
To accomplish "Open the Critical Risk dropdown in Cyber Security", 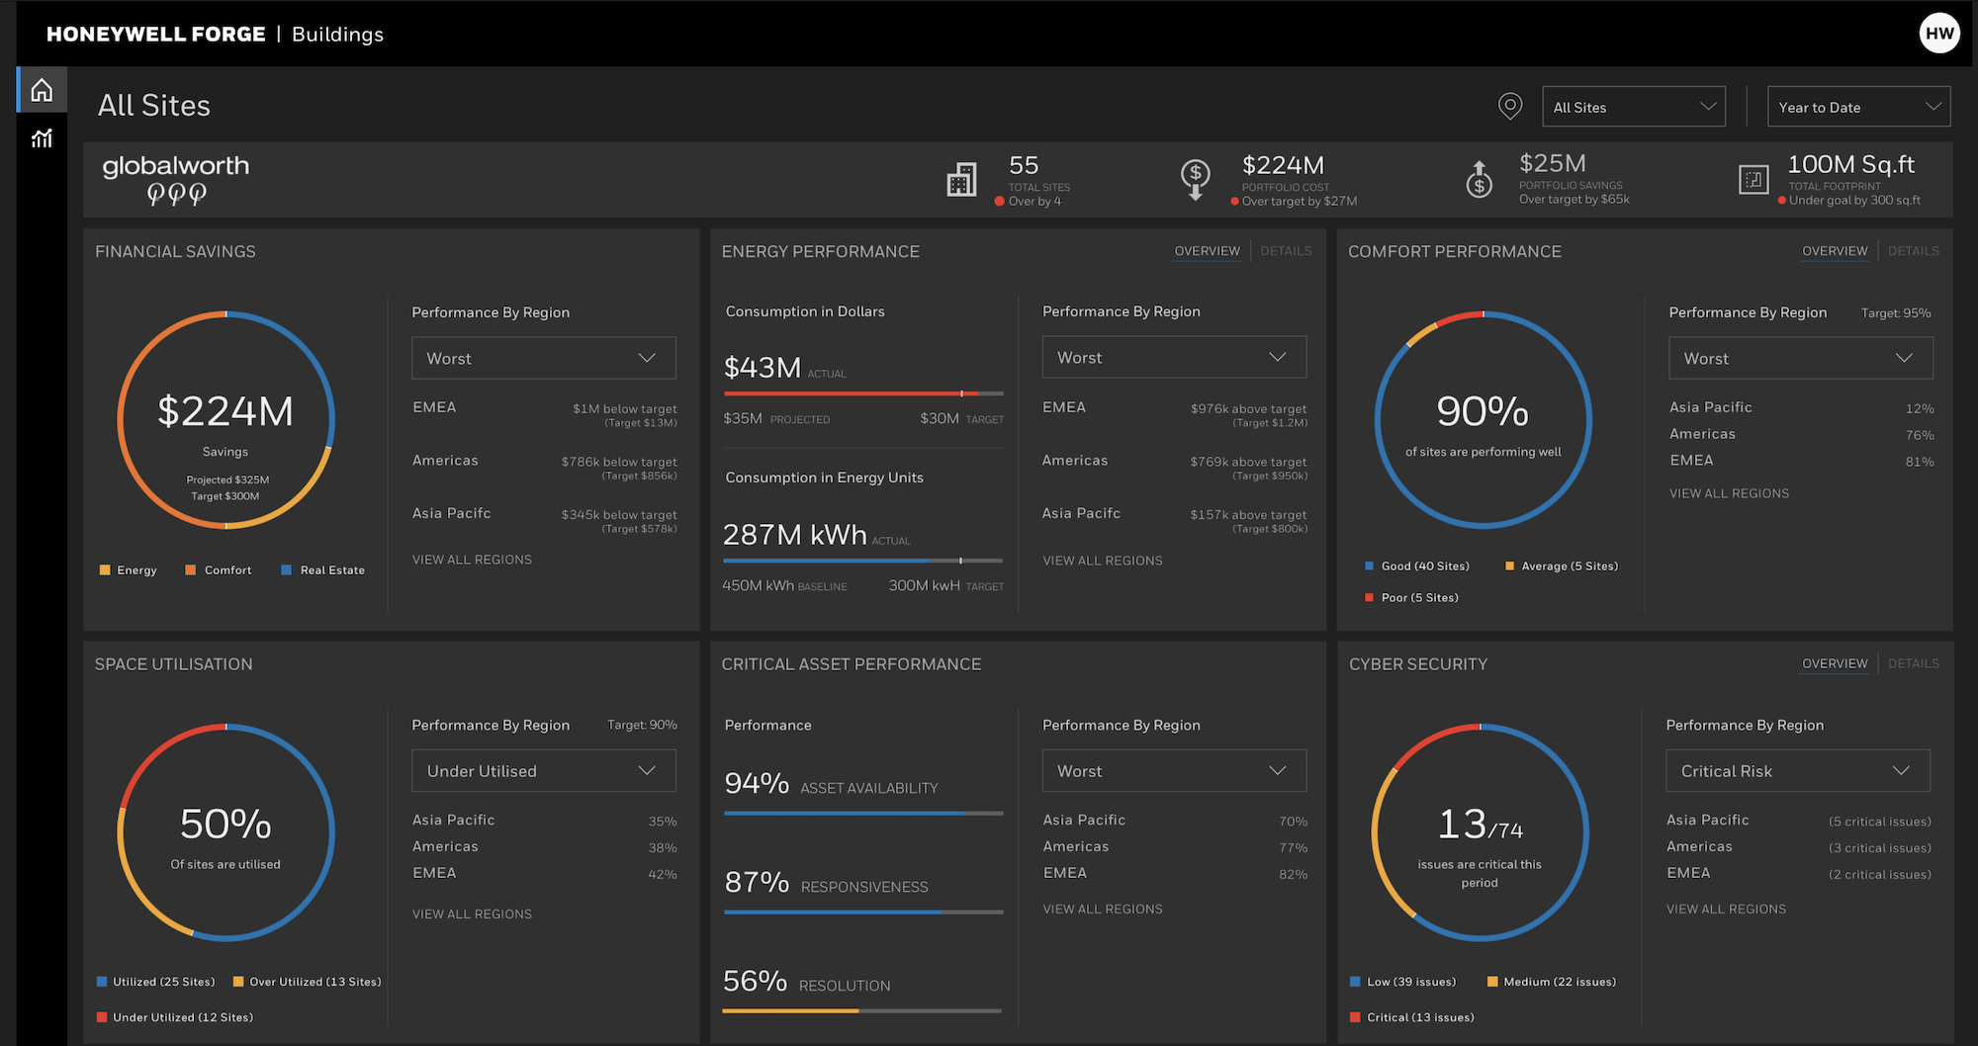I will pos(1797,770).
